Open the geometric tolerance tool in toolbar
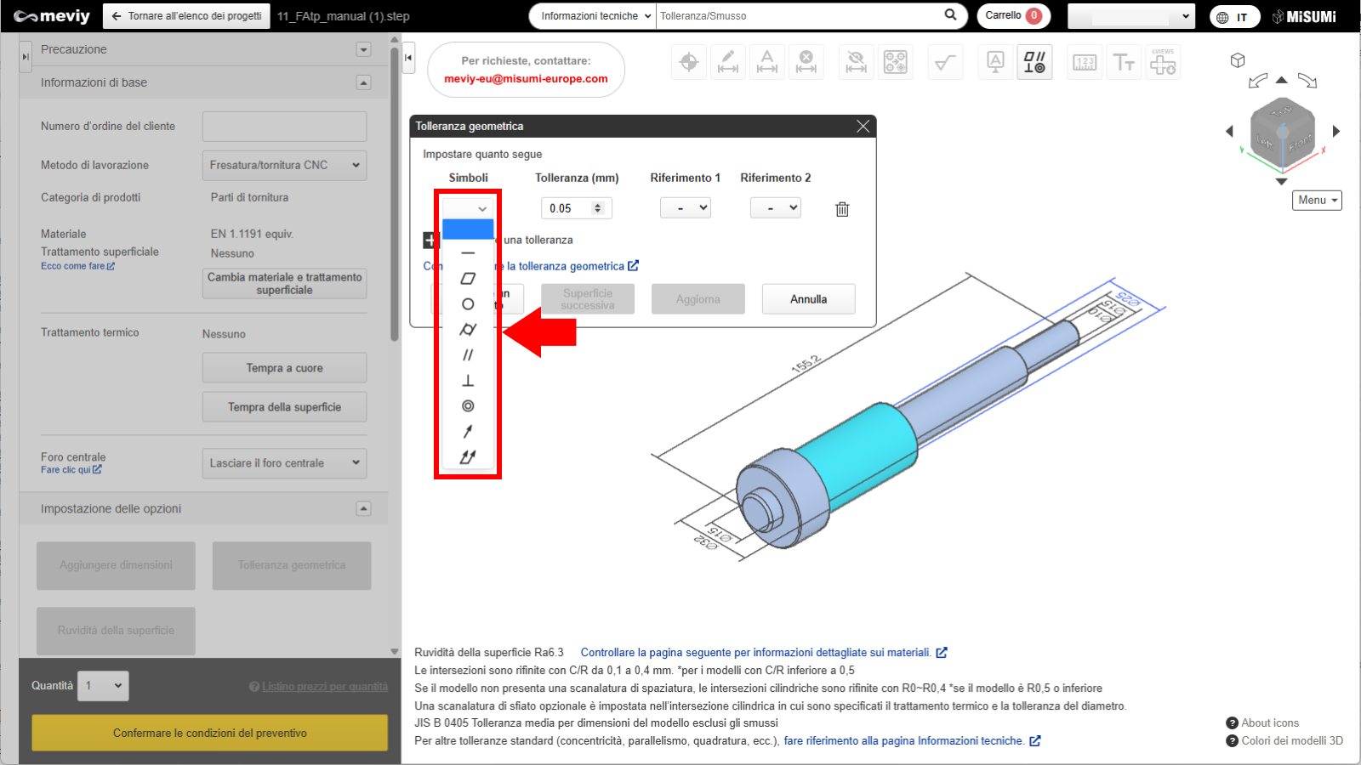The image size is (1361, 765). click(x=1034, y=62)
